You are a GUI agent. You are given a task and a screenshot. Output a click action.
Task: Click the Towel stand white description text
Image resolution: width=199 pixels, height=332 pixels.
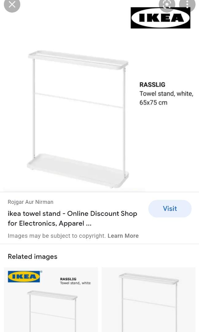166,93
